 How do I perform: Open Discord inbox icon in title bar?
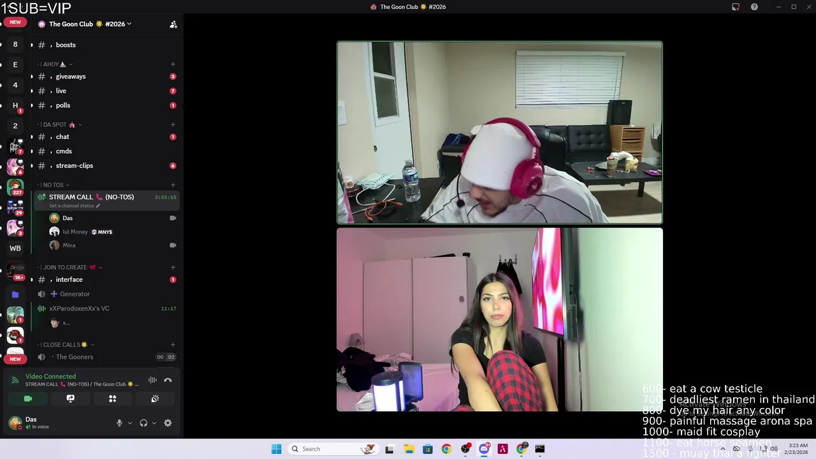tap(736, 7)
